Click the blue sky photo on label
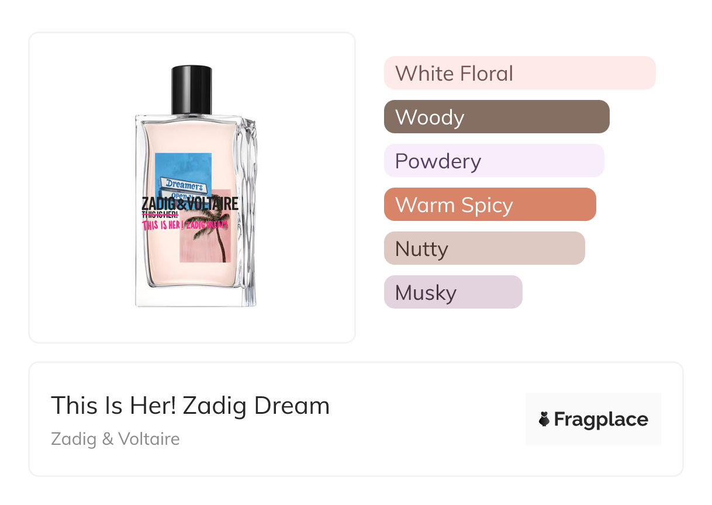Viewport: 712px width, 505px height. click(x=184, y=175)
